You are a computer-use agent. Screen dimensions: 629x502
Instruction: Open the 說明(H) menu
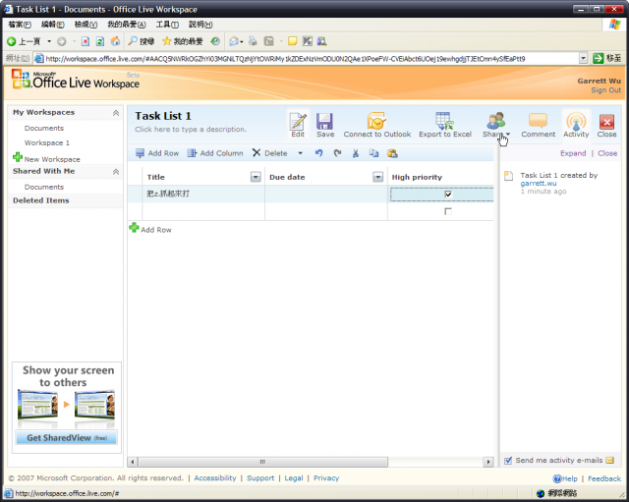200,25
